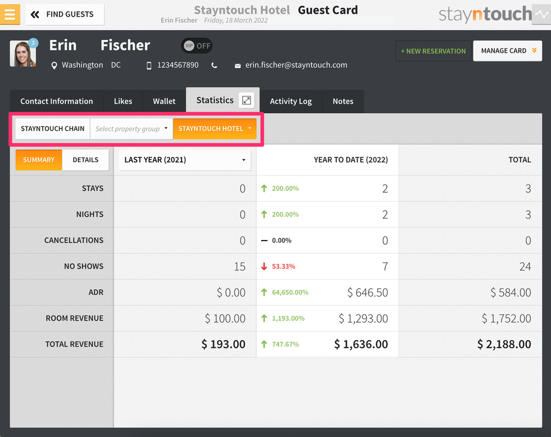The width and height of the screenshot is (551, 437).
Task: Click the last name field Fischer
Action: coord(125,45)
